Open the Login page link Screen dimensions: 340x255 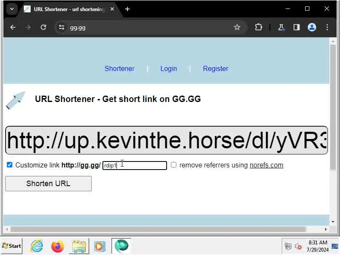(169, 68)
